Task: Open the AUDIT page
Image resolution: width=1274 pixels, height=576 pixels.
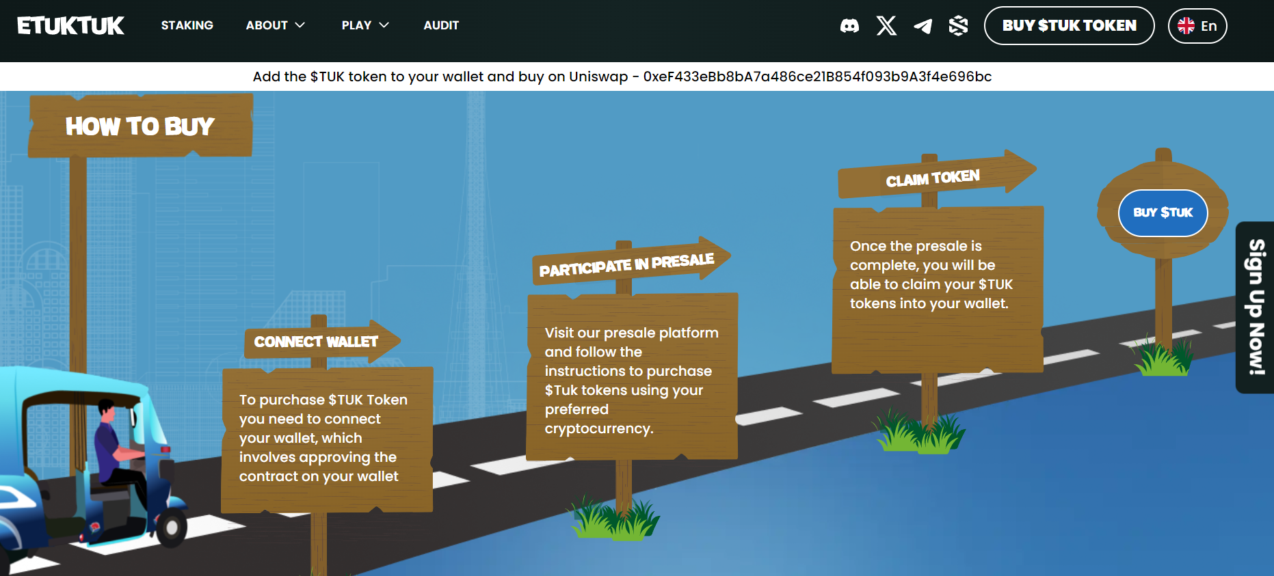Action: [x=441, y=25]
